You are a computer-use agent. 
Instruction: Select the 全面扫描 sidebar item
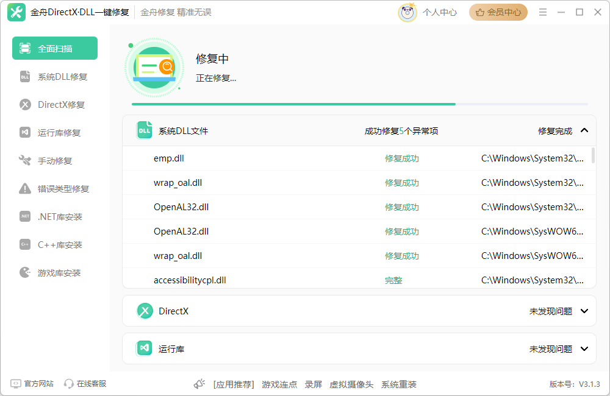55,48
